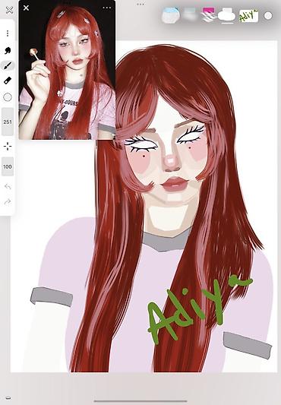Redo the last undone stroke
This screenshot has width=281, height=405.
(8, 201)
